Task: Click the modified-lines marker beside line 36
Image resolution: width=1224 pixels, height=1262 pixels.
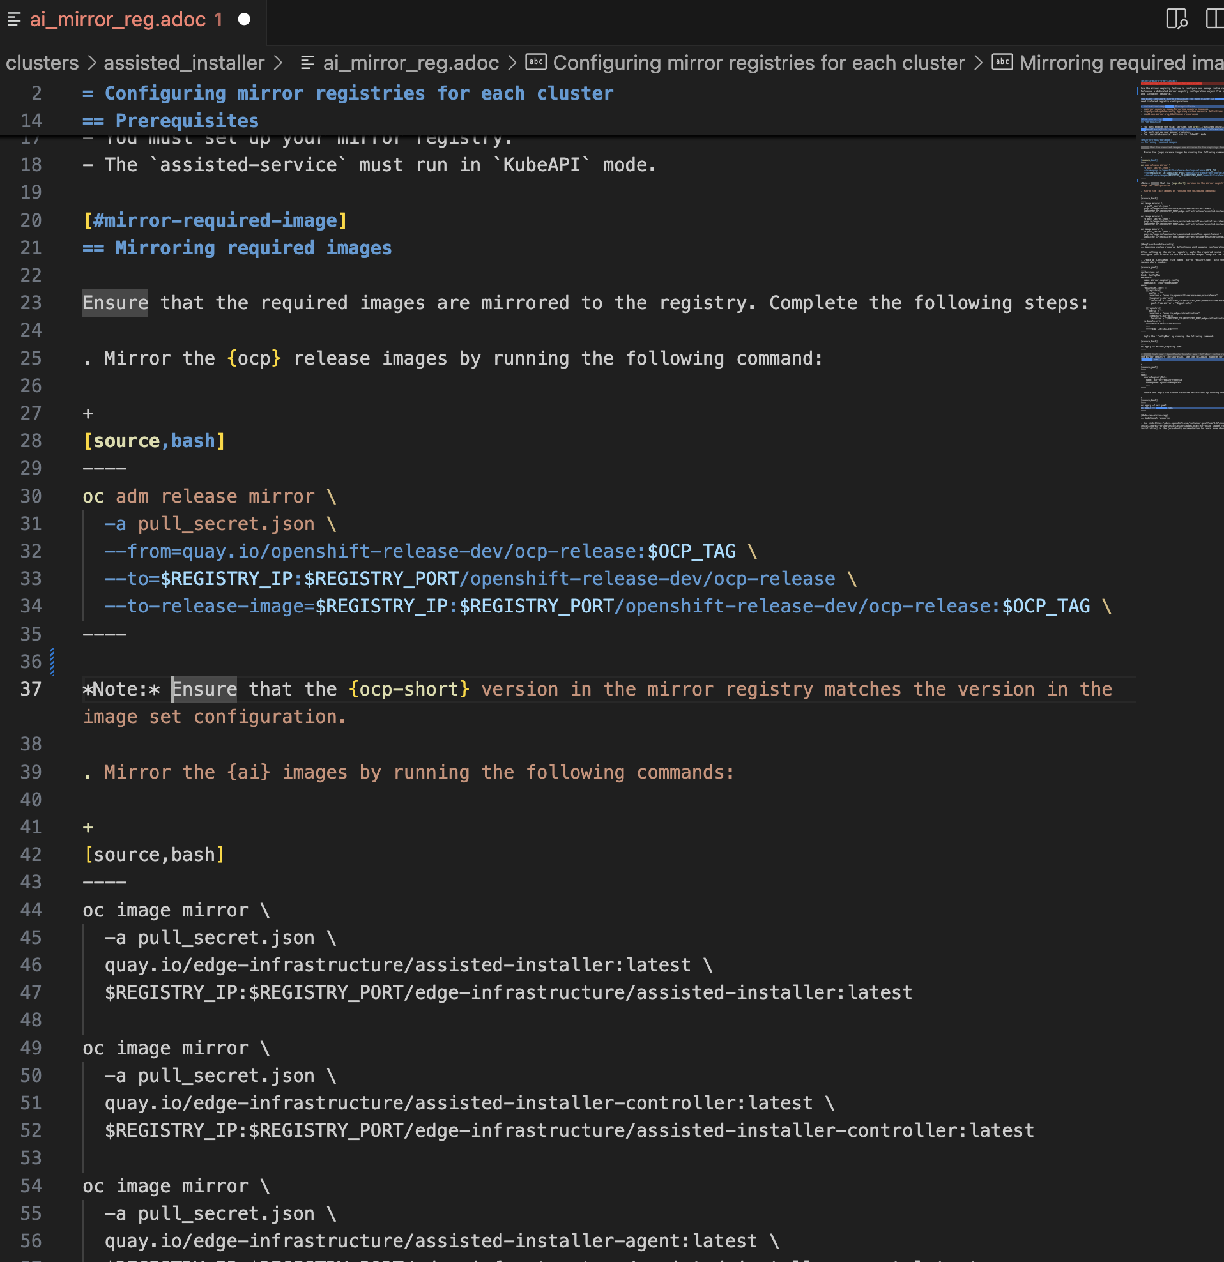Action: (x=52, y=661)
